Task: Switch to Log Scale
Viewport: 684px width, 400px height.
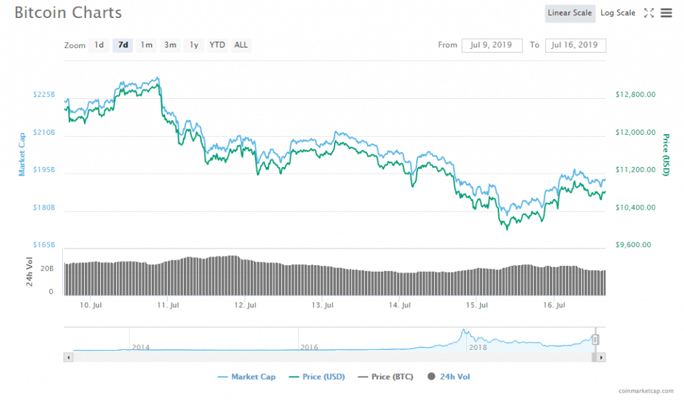Action: (617, 12)
